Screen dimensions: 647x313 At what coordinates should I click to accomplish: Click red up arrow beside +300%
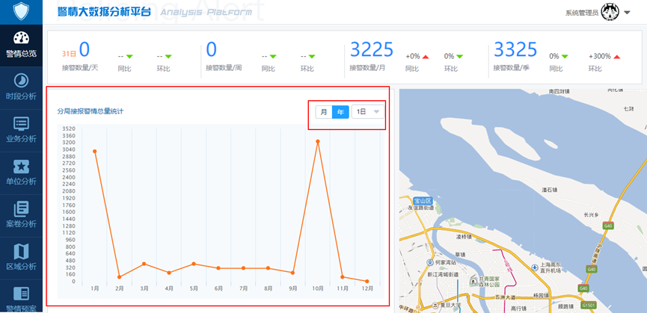617,57
